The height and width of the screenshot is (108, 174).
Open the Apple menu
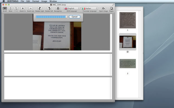pyautogui.click(x=4, y=1)
